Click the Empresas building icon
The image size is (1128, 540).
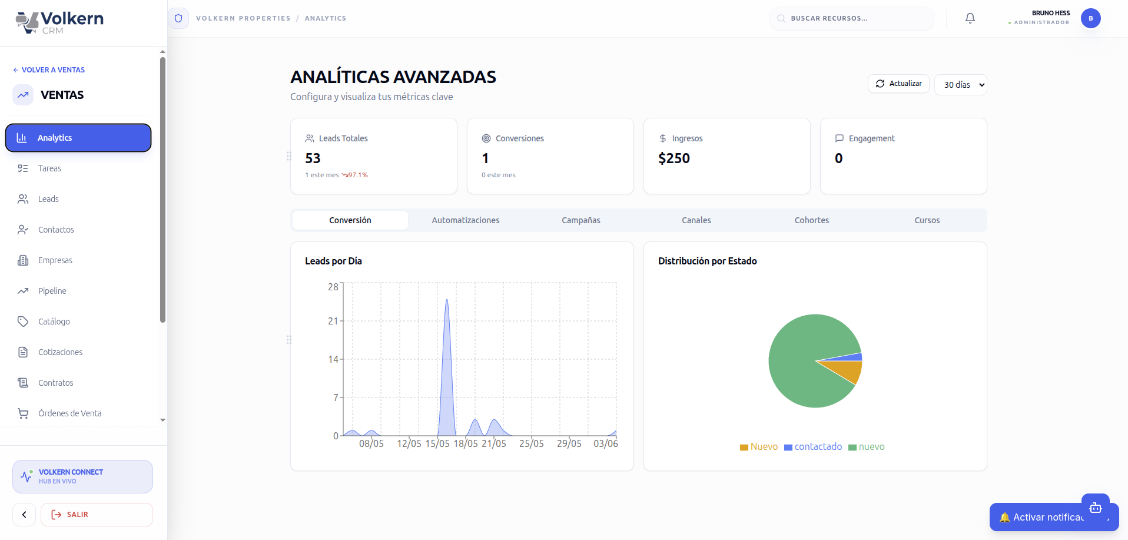coord(23,260)
